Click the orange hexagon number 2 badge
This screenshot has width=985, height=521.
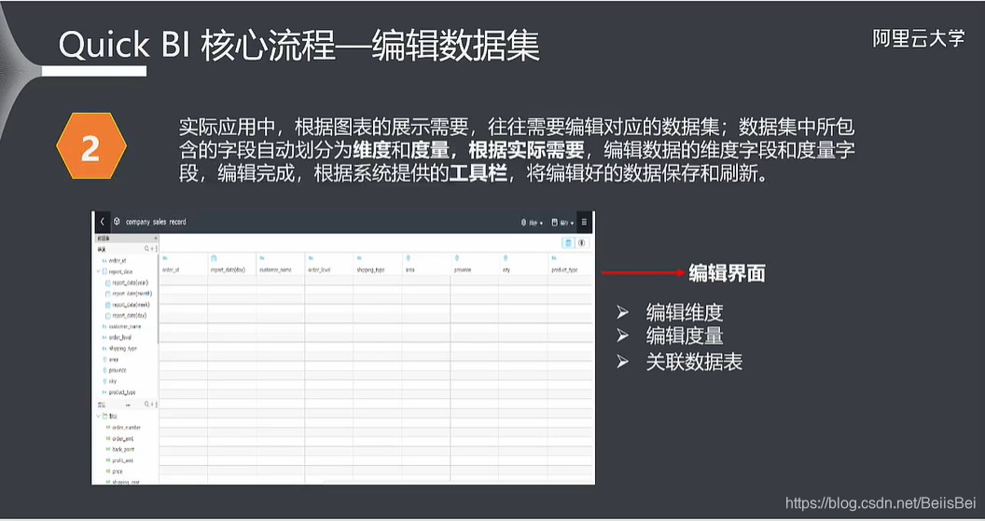(x=91, y=146)
